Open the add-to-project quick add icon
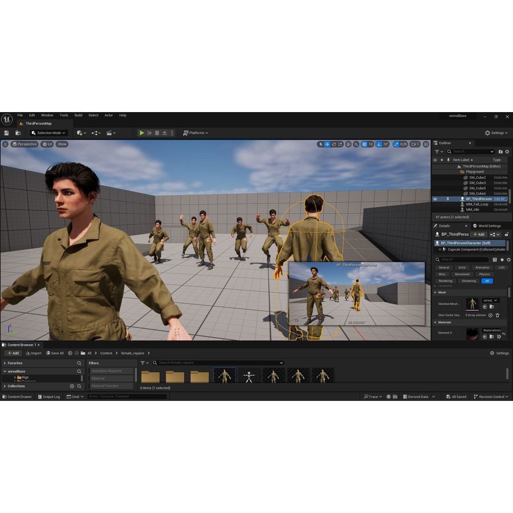The width and height of the screenshot is (513, 513). click(81, 133)
